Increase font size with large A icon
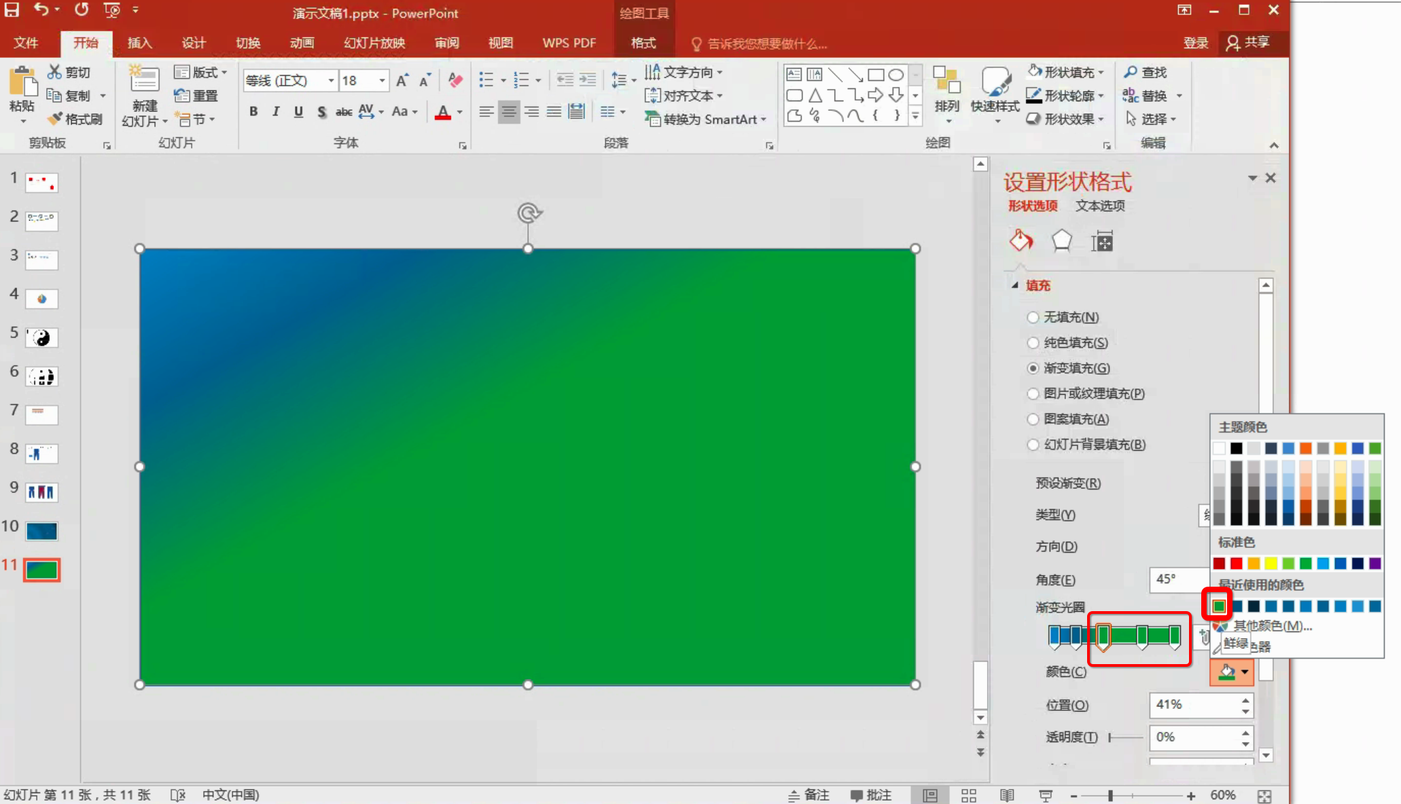Screen dimensions: 1401x804 (x=402, y=80)
